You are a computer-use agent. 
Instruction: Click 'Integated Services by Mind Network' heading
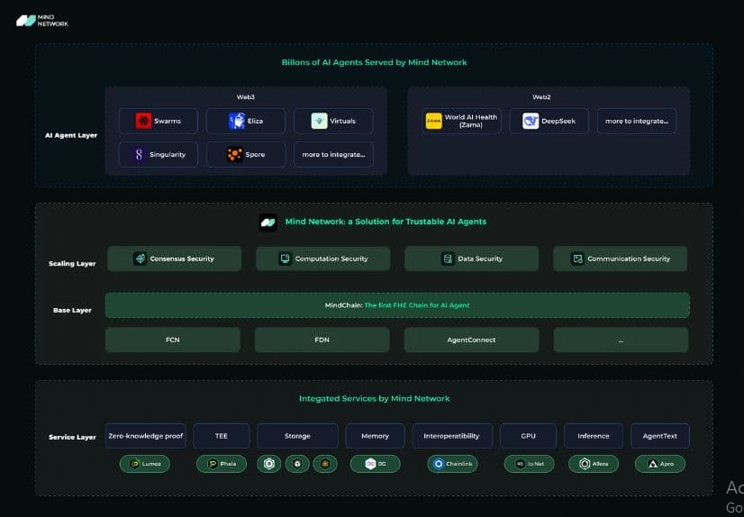(x=374, y=398)
